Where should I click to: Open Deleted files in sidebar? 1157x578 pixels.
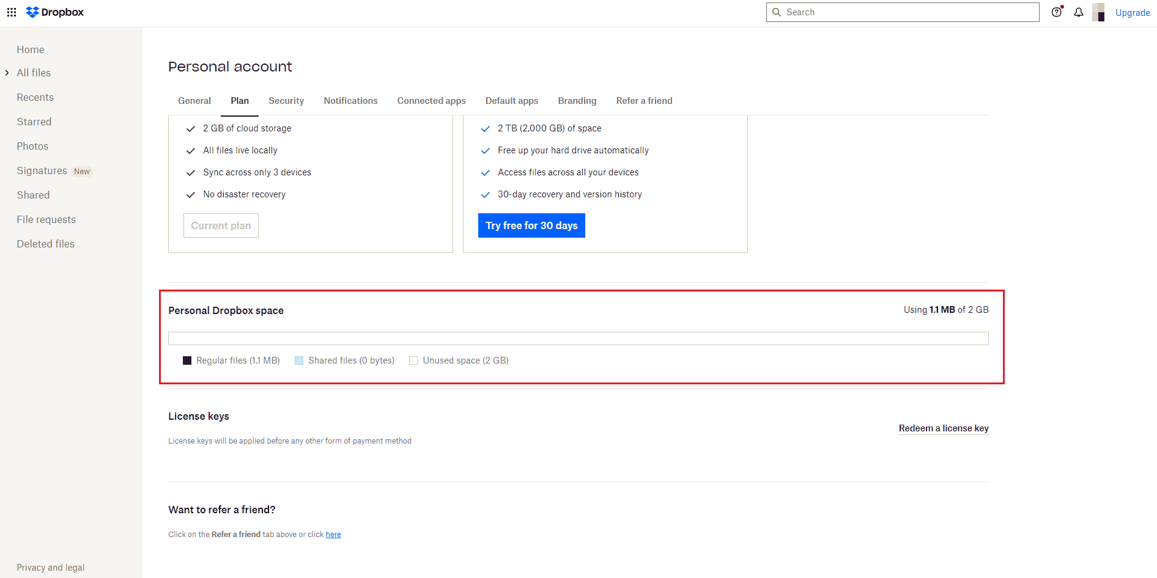tap(45, 244)
